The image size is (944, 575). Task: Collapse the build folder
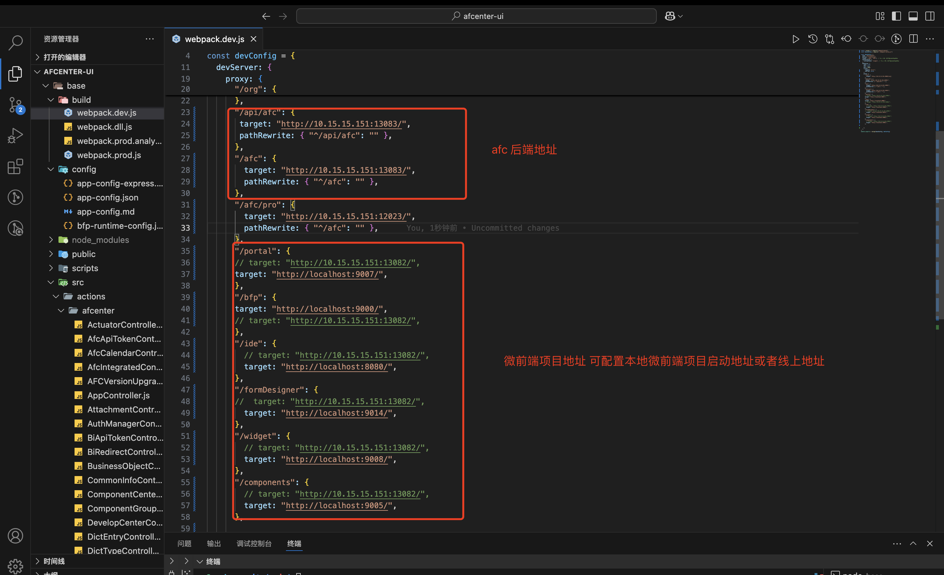click(81, 100)
